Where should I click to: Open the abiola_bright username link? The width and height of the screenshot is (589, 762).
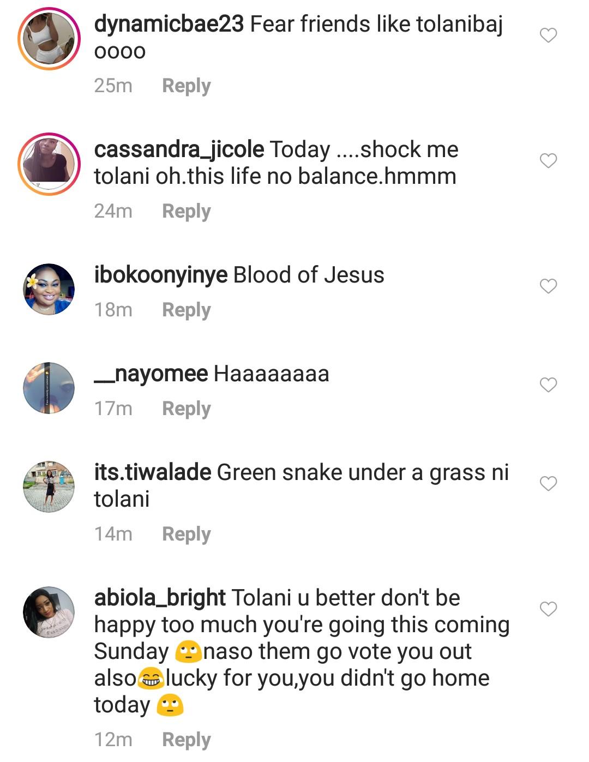point(160,598)
